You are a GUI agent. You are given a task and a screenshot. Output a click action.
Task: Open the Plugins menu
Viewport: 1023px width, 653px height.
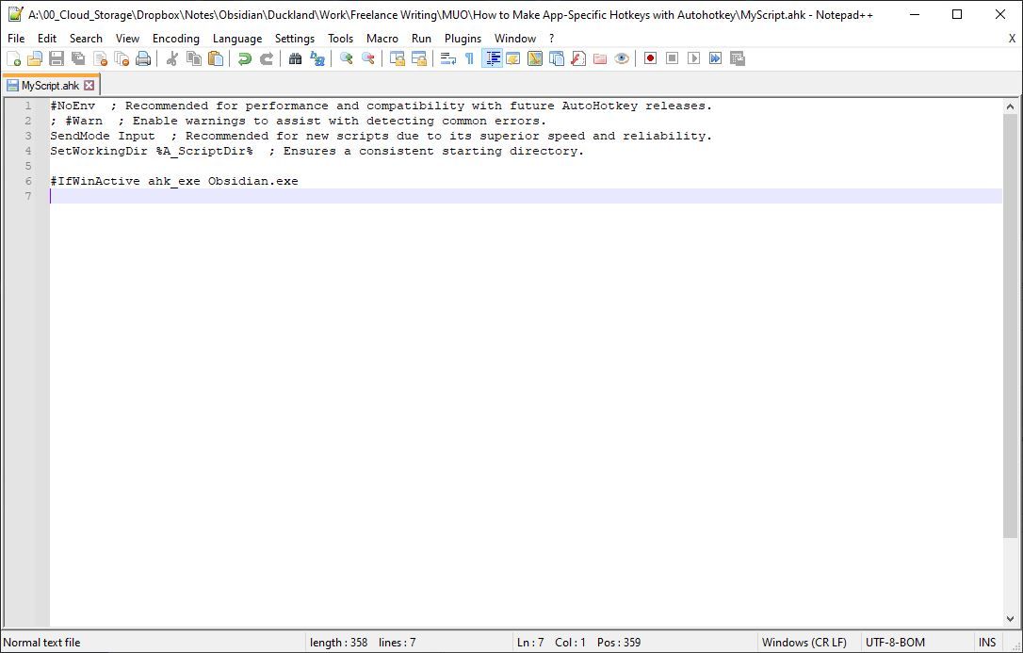463,39
